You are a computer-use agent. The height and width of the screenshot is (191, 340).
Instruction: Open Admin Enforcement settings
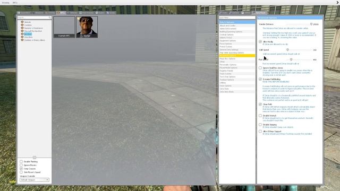(x=237, y=29)
